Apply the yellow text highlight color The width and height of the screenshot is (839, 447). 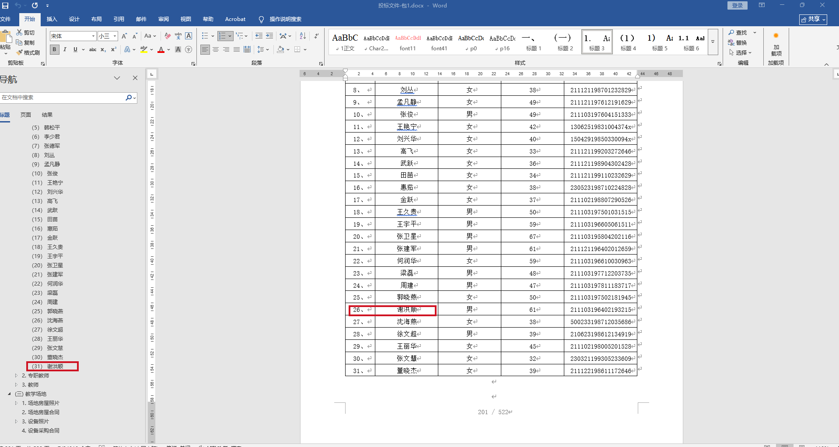pos(143,49)
